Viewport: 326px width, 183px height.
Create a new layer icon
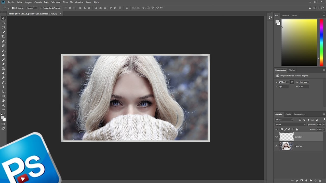tap(315, 180)
